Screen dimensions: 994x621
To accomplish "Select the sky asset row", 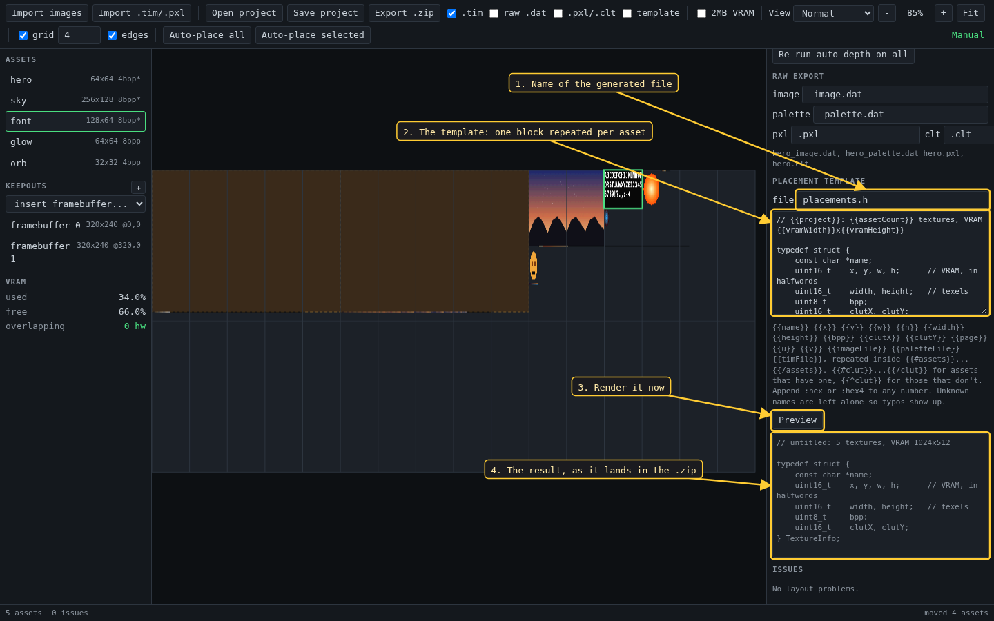I will (x=75, y=100).
